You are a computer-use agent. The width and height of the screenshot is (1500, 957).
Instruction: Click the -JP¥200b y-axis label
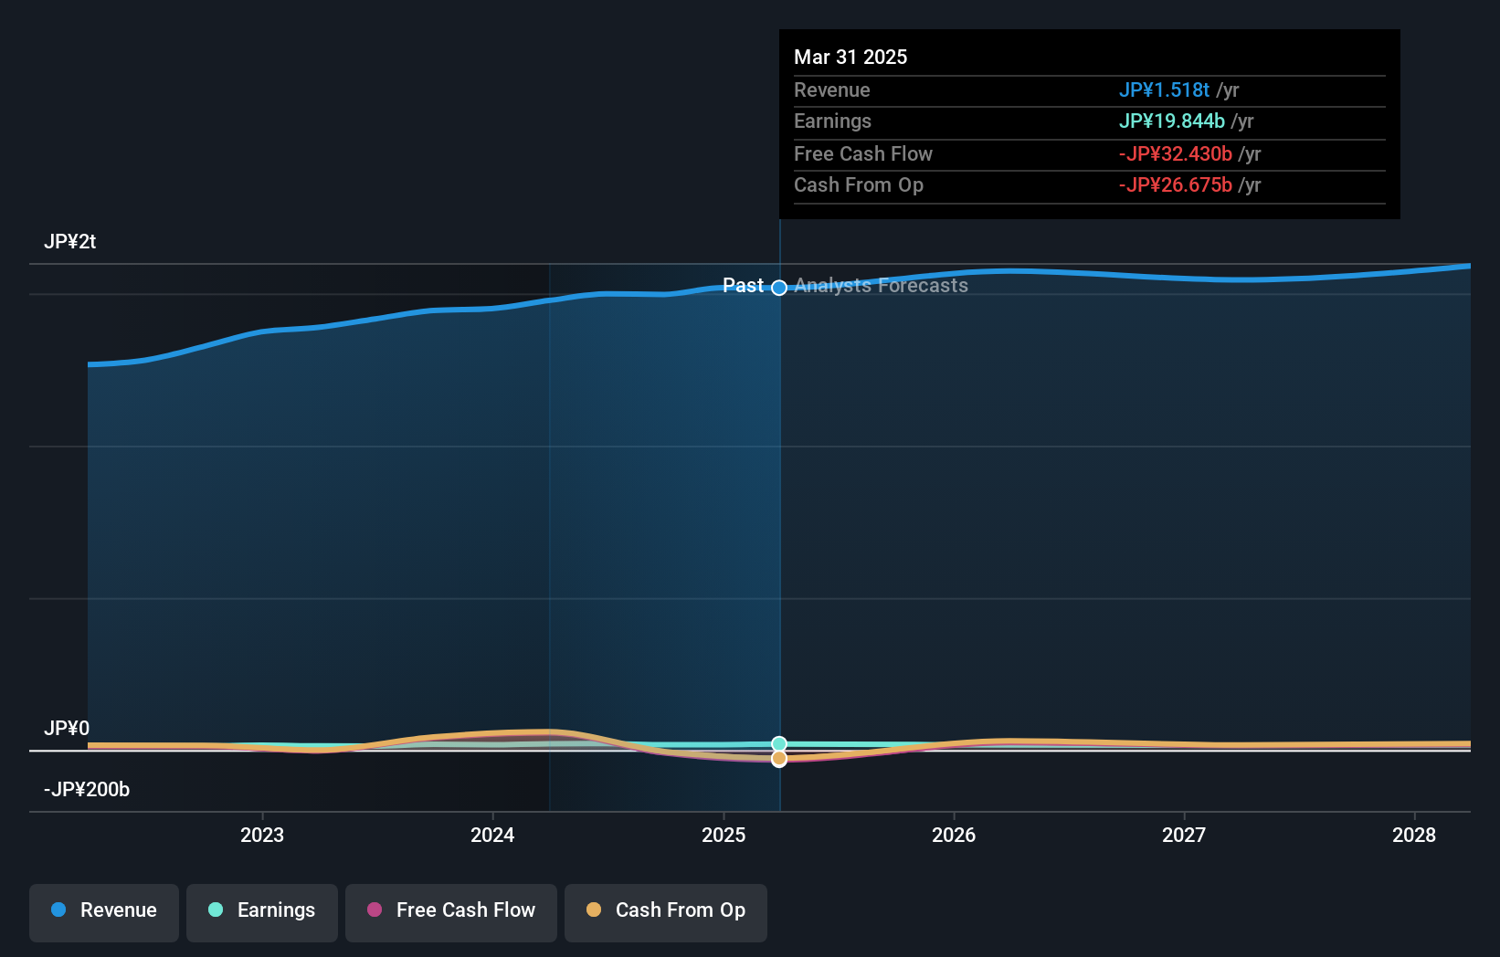[87, 790]
